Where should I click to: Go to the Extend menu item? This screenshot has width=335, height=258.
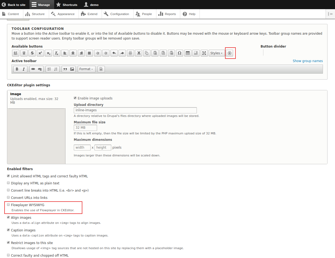[90, 14]
